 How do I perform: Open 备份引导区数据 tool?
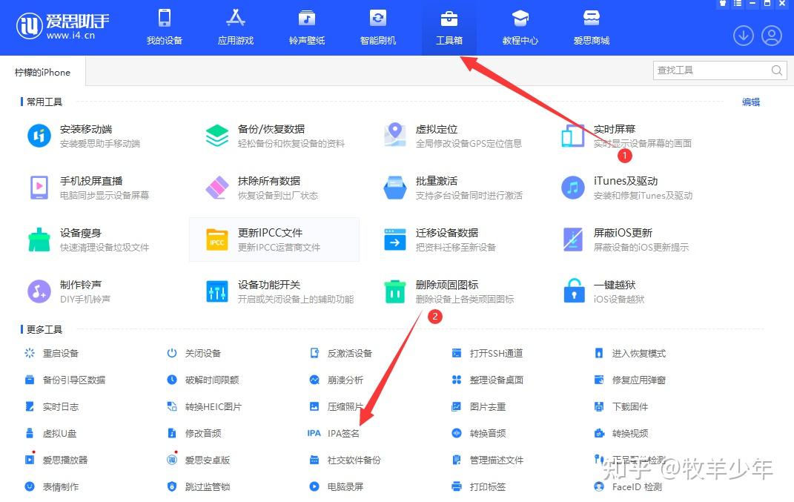click(65, 380)
